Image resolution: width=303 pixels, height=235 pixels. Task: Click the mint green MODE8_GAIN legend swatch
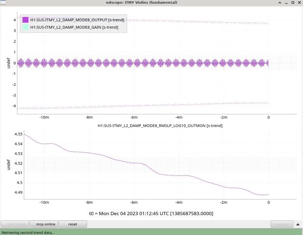(x=25, y=27)
